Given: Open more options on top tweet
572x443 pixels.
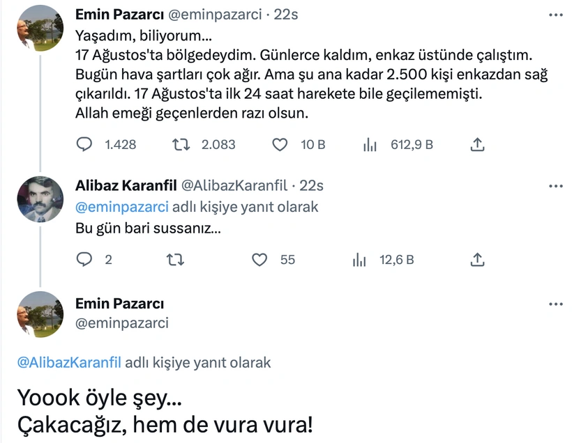Looking at the screenshot, I should click(556, 14).
